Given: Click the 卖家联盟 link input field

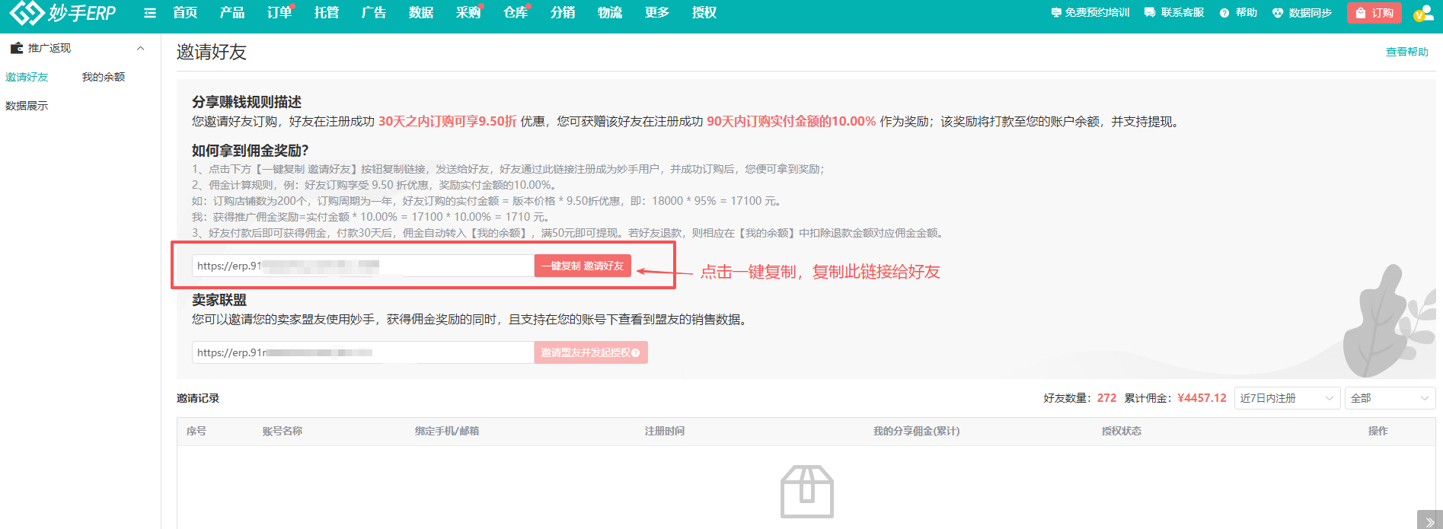Looking at the screenshot, I should pyautogui.click(x=363, y=352).
